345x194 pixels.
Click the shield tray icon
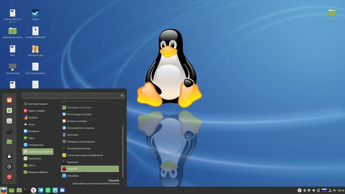coord(309,190)
